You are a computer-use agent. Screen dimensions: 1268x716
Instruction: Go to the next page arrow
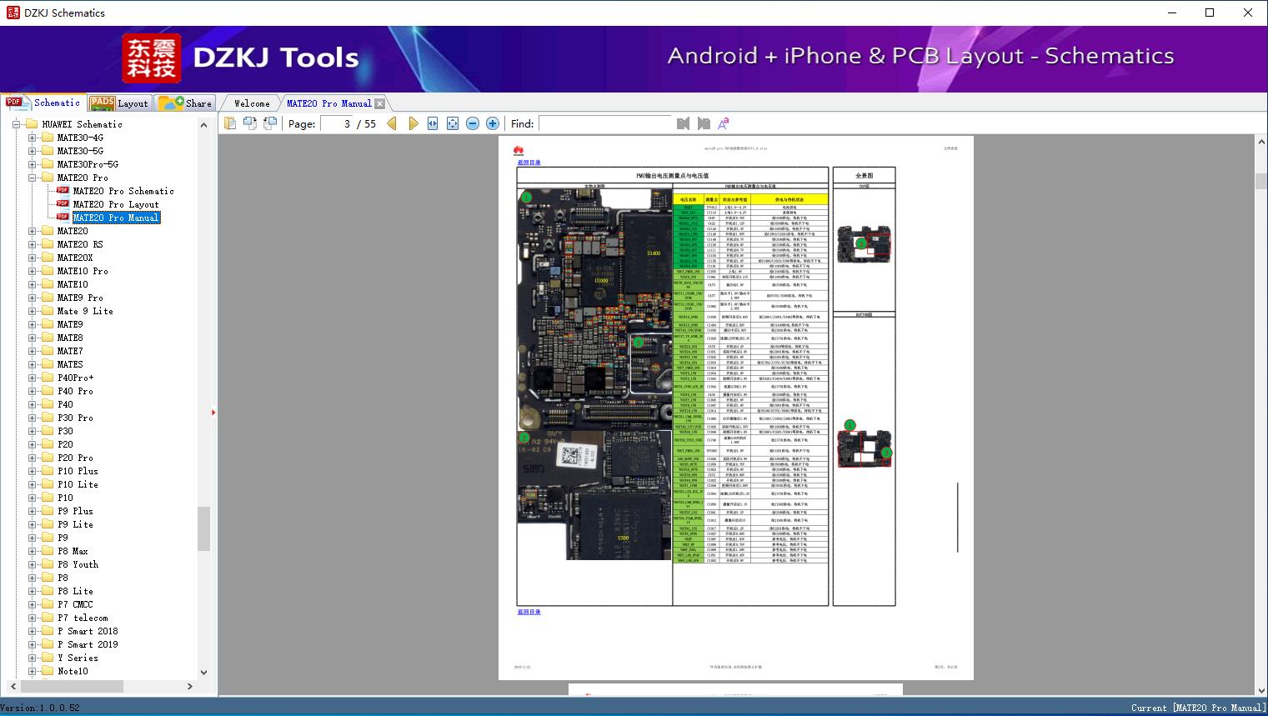413,123
